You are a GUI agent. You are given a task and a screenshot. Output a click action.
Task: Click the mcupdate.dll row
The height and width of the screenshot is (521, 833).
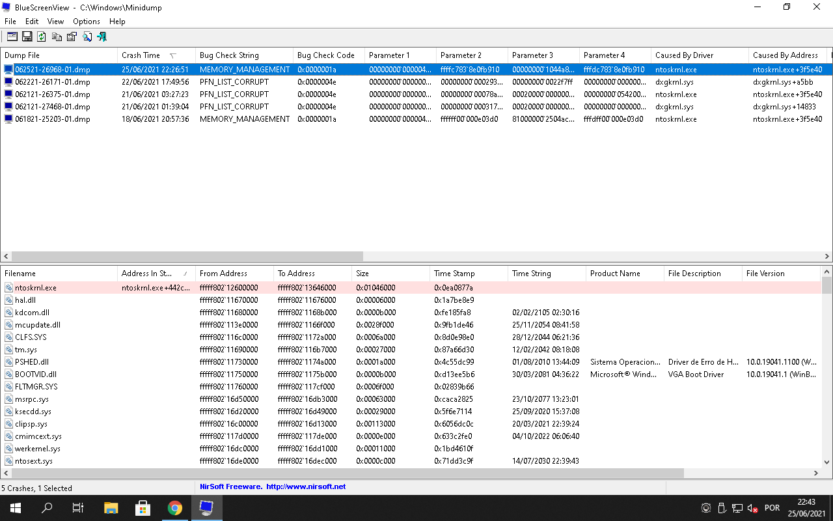pos(411,325)
